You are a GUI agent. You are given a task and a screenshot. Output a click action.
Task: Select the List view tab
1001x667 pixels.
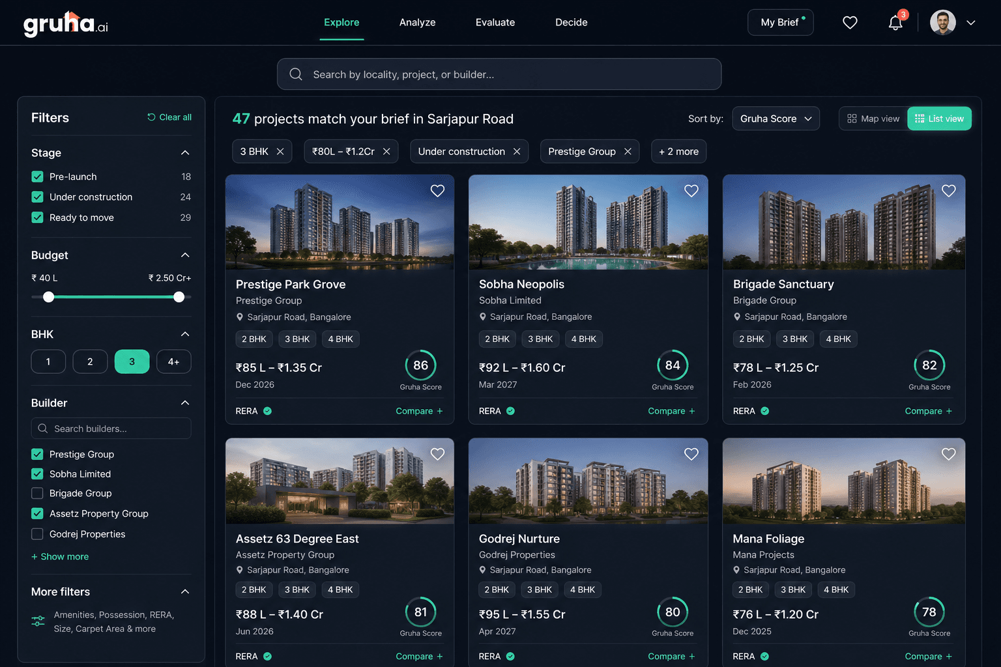[939, 119]
